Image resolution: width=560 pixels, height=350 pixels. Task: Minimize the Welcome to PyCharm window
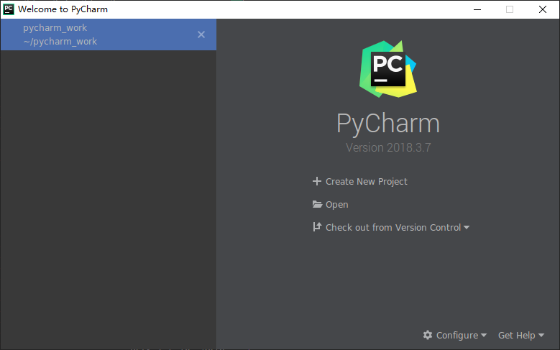(477, 9)
